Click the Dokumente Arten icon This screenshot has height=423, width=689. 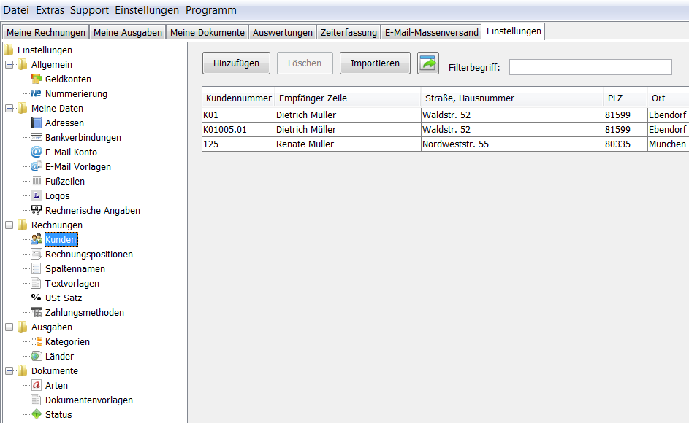[x=37, y=386]
